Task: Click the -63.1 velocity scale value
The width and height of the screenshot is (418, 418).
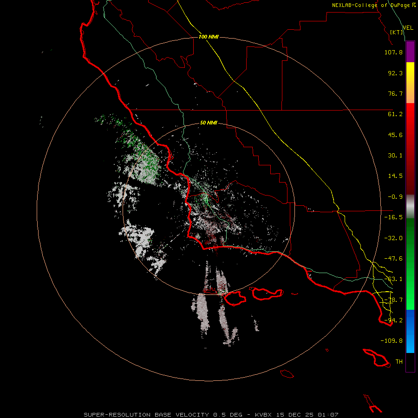Action: pyautogui.click(x=393, y=279)
